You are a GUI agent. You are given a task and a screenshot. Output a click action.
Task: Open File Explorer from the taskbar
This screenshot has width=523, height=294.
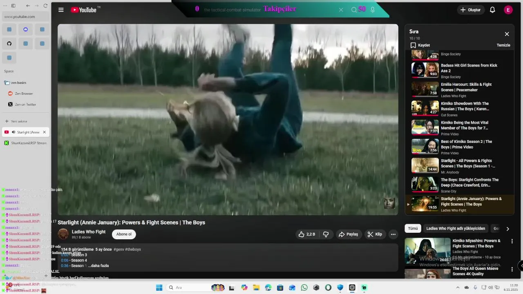tap(256, 287)
